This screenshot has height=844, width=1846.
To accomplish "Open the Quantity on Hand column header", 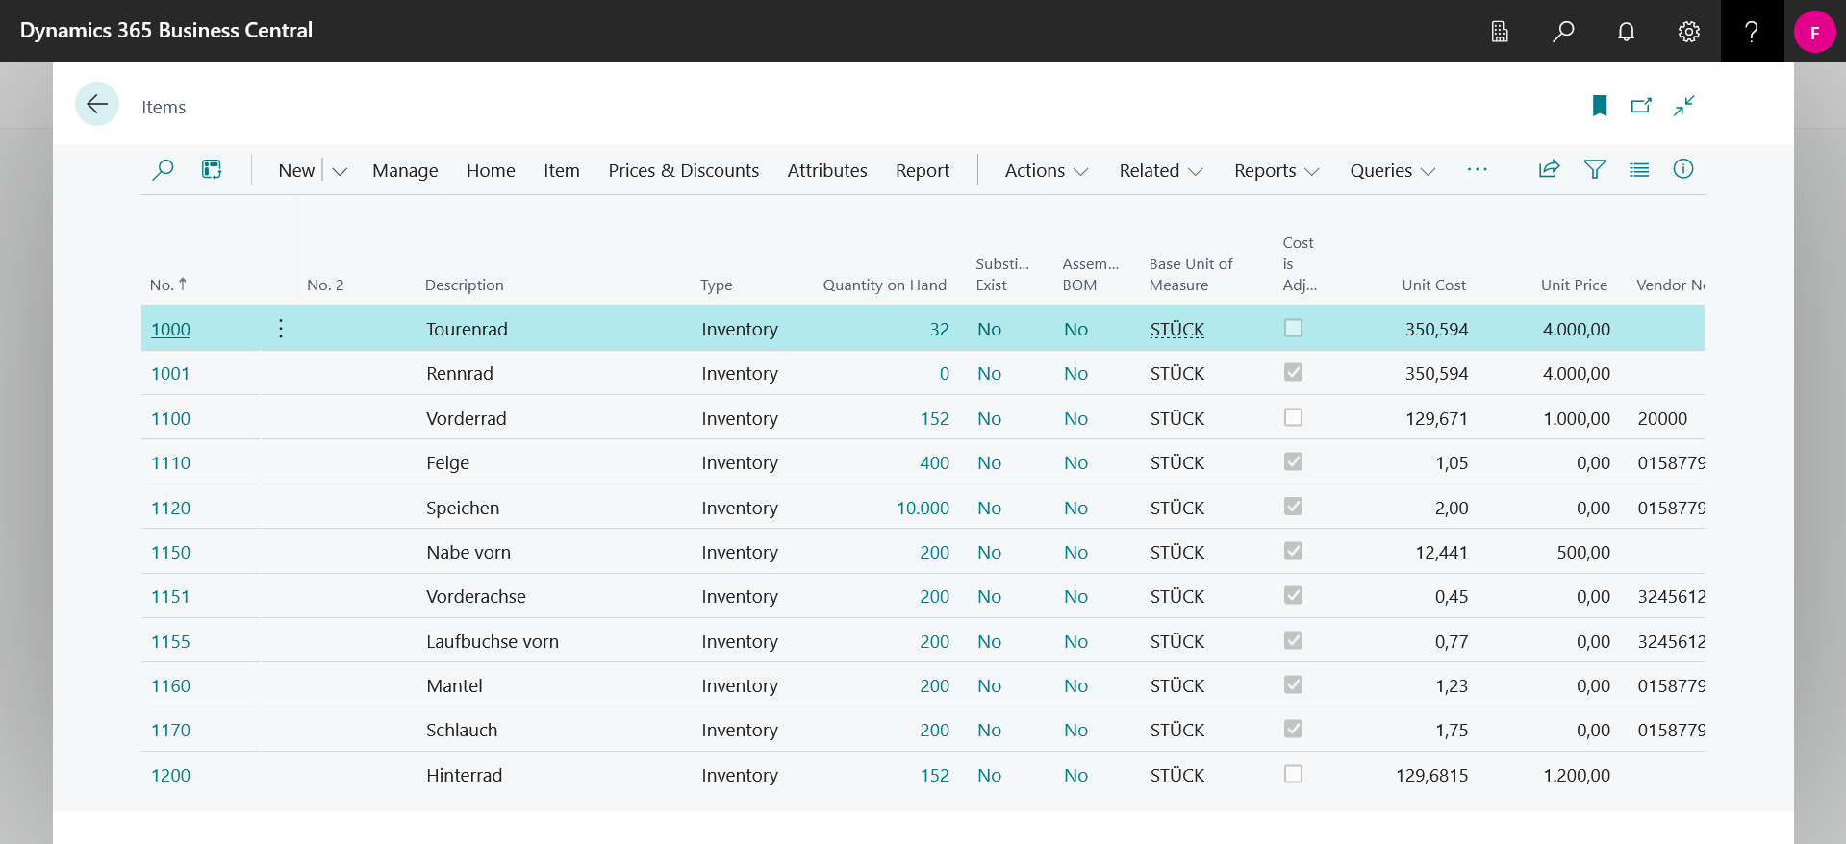I will click(884, 285).
